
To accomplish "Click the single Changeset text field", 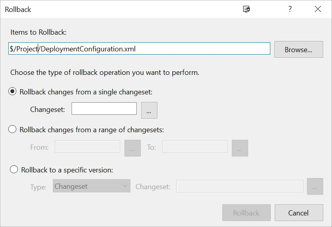I will click(x=104, y=109).
